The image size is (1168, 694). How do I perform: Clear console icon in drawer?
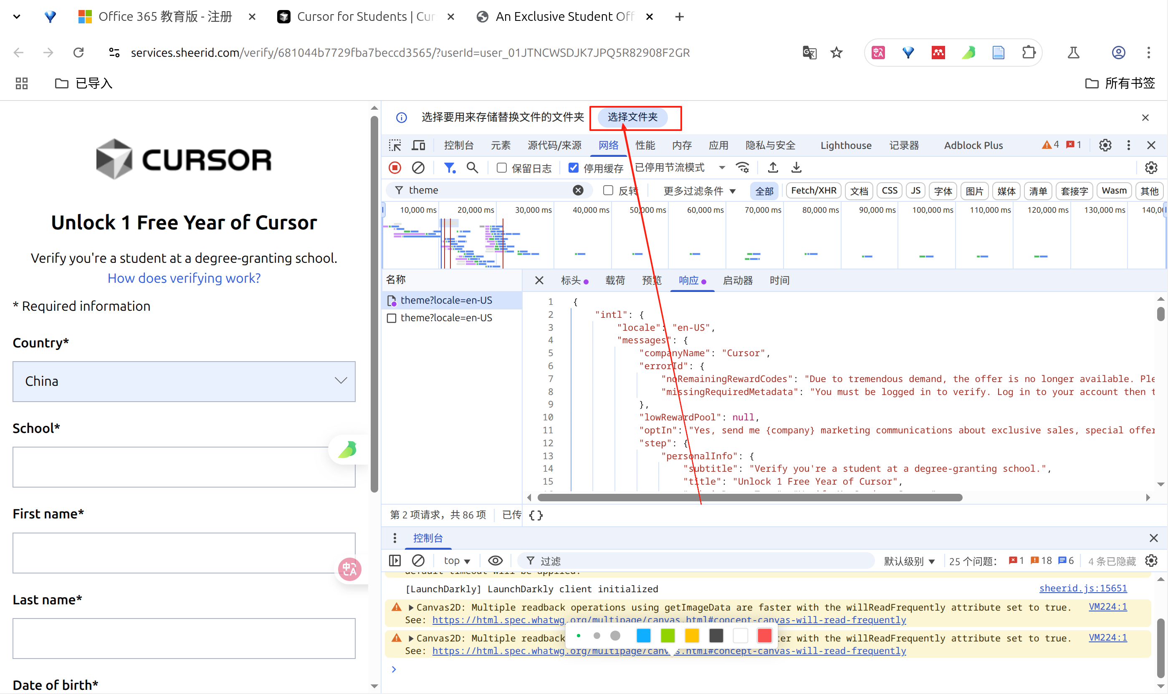(x=418, y=561)
